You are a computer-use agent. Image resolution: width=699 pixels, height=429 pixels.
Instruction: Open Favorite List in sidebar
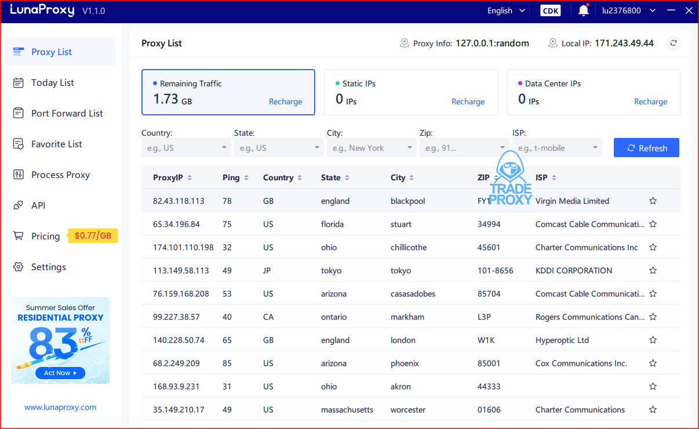point(60,144)
